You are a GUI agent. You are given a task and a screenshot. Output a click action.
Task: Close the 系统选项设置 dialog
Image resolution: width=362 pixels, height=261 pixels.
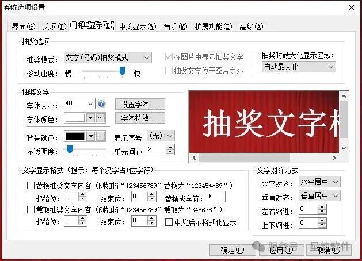[352, 7]
